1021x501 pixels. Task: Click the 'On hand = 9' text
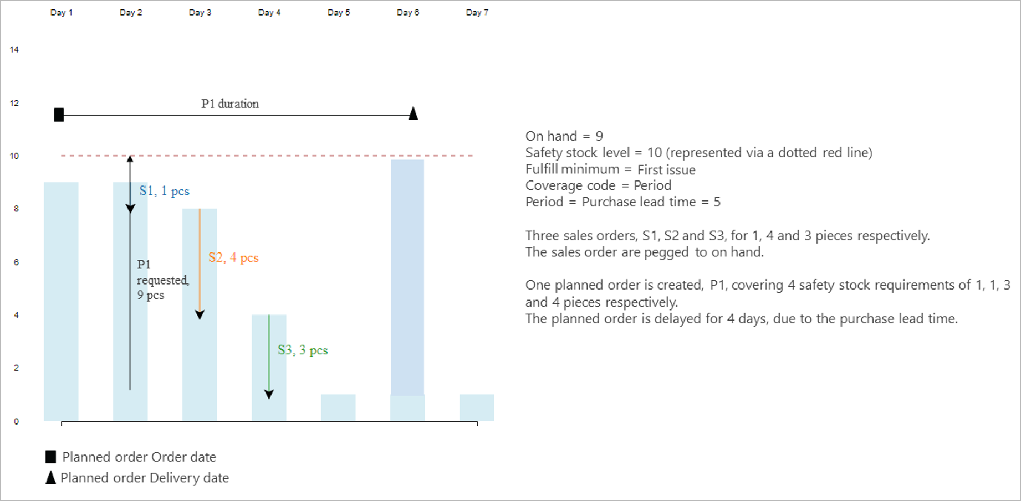pyautogui.click(x=564, y=136)
